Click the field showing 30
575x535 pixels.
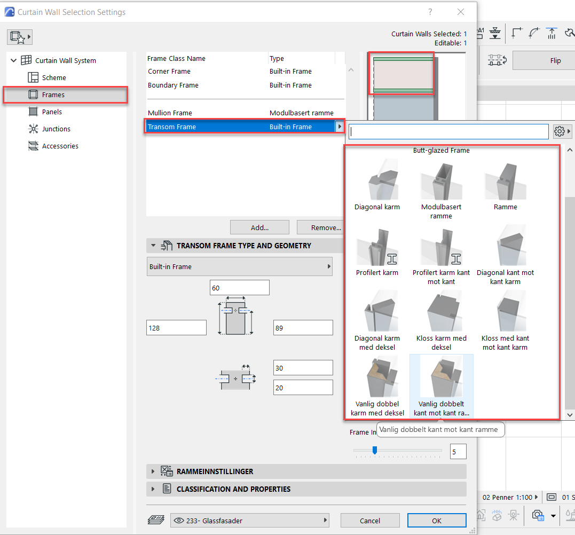303,368
